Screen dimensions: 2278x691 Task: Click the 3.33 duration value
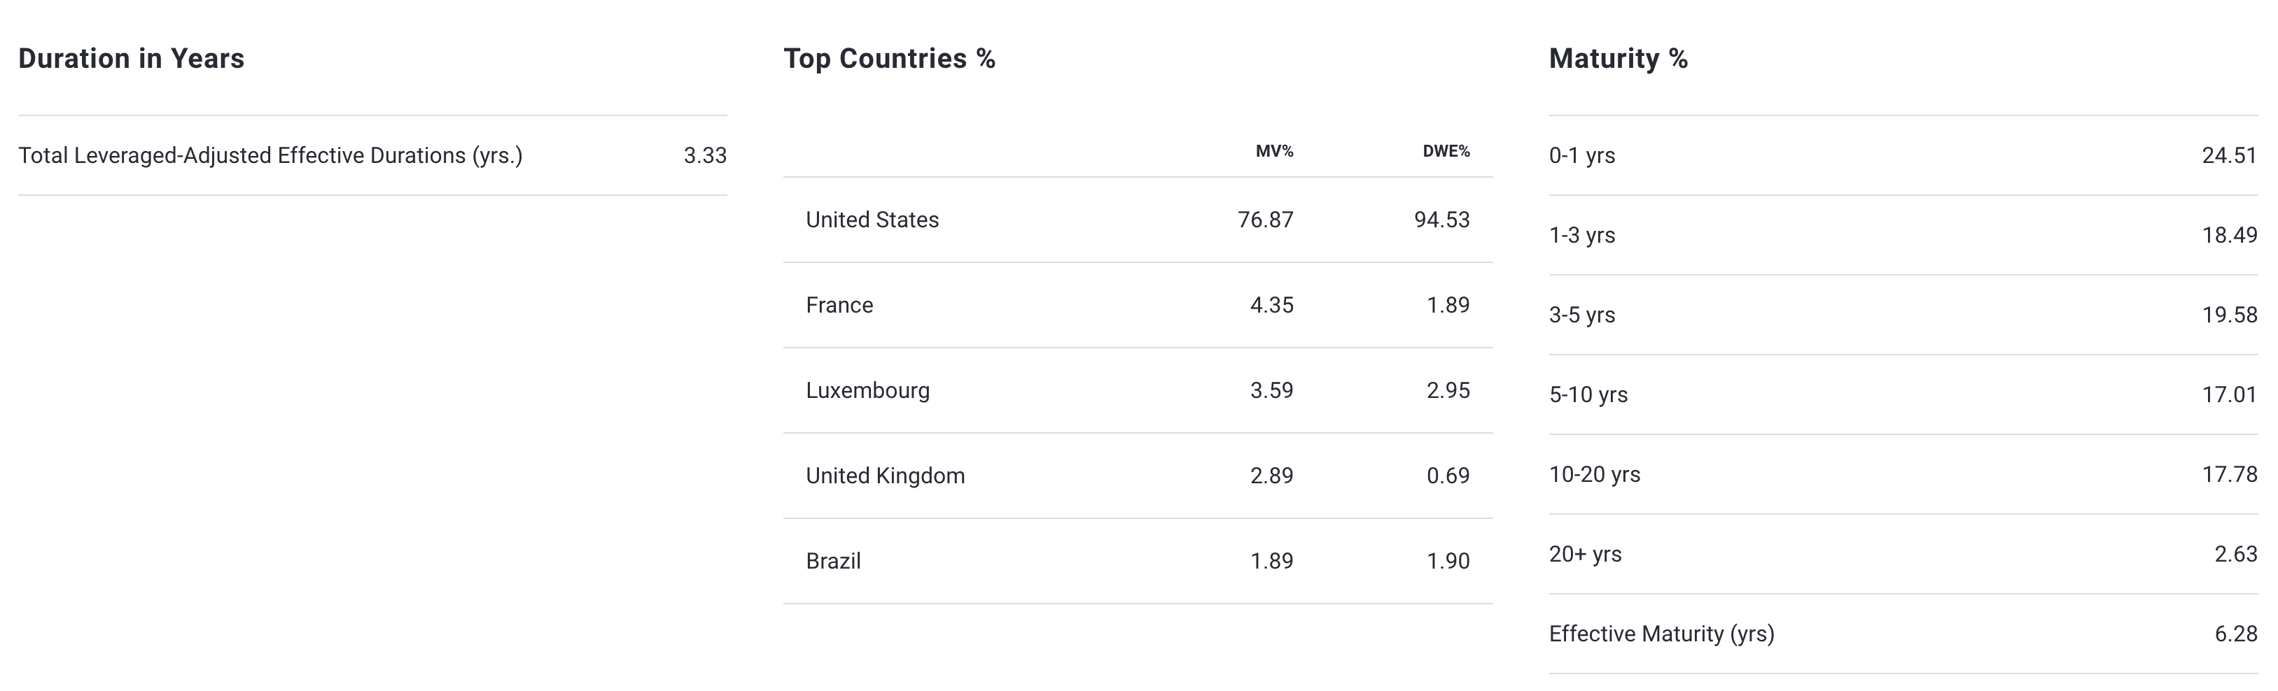705,155
